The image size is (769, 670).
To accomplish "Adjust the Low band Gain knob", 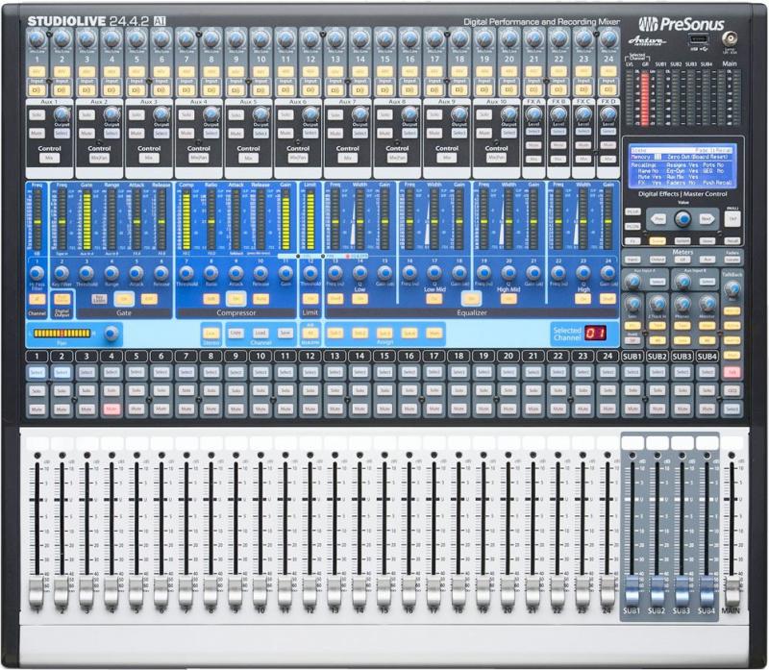I will 384,273.
